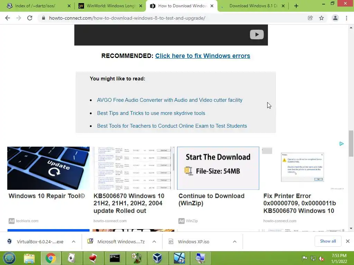
Task: Expand options for VirtualBox-6.0.24 download
Action: coord(74,242)
